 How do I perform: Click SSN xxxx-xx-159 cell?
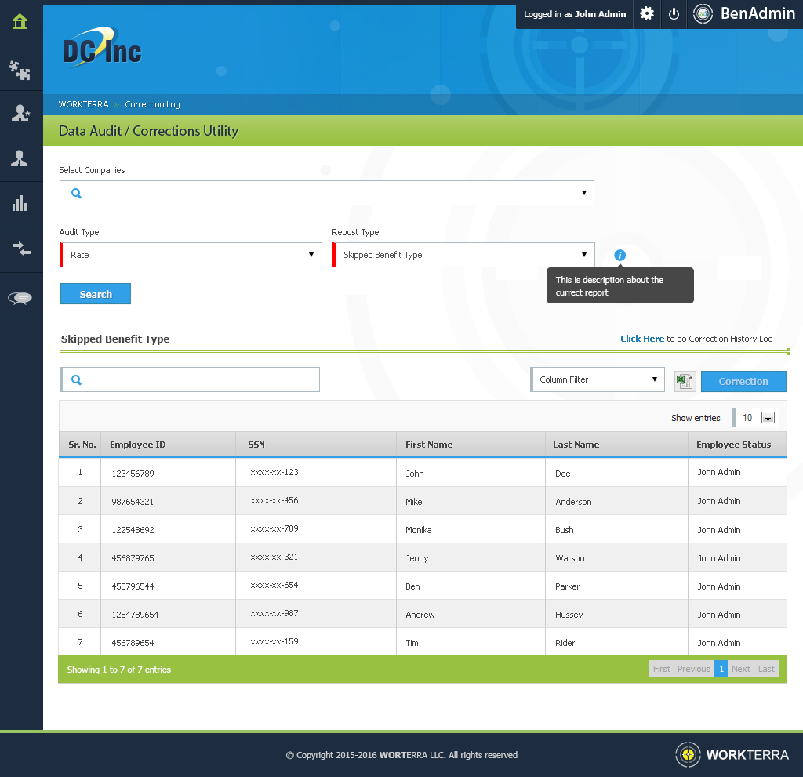316,642
